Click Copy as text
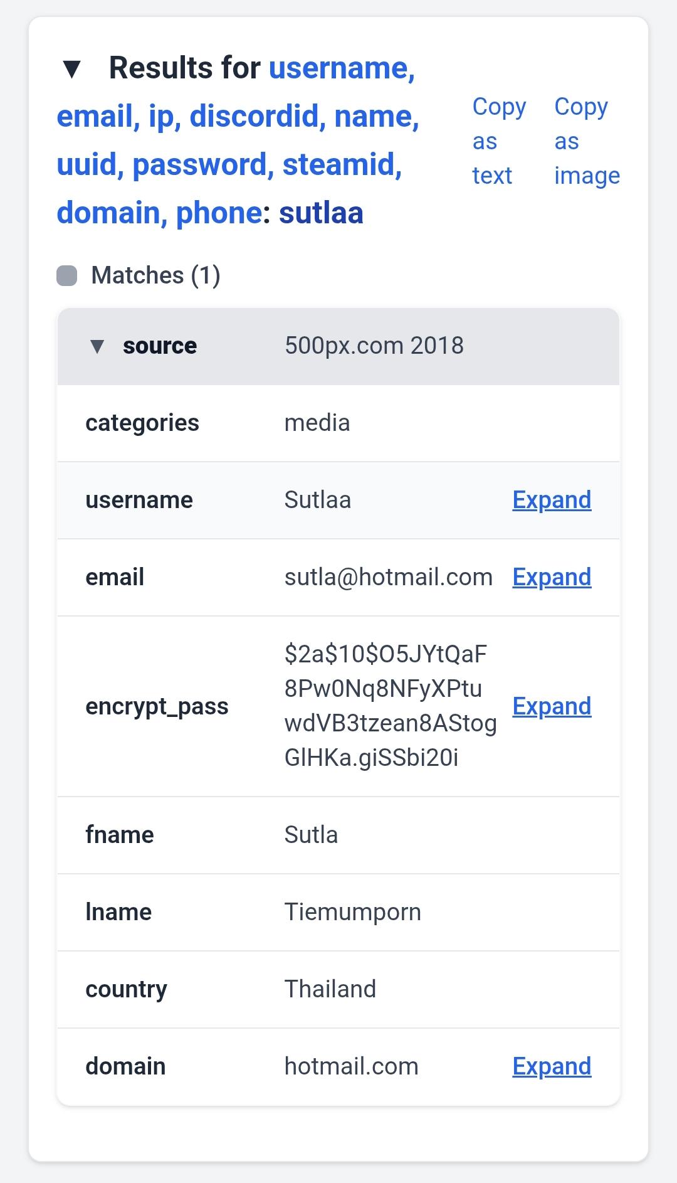The width and height of the screenshot is (677, 1183). (498, 141)
